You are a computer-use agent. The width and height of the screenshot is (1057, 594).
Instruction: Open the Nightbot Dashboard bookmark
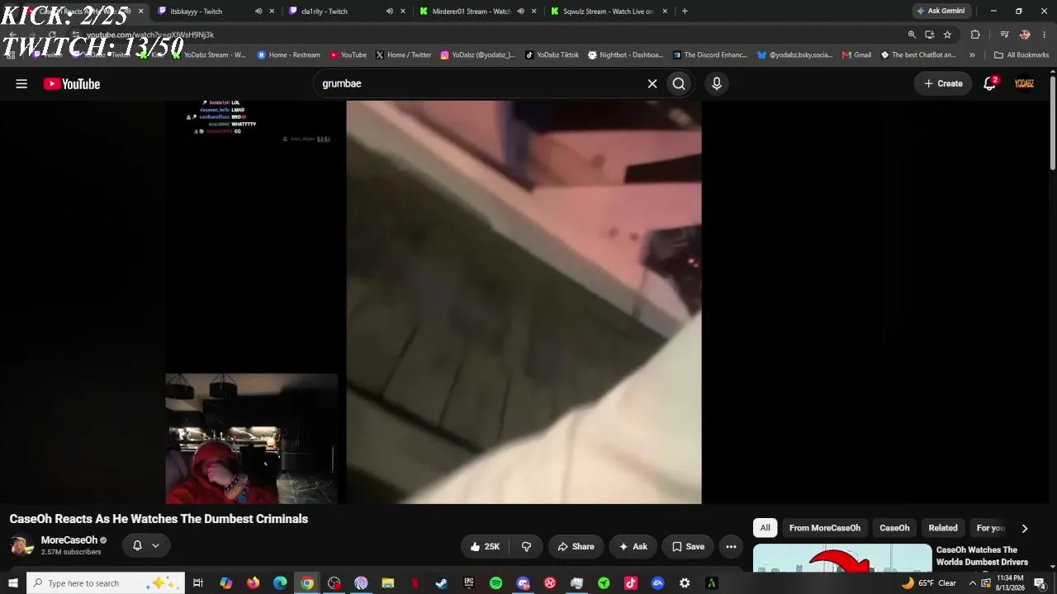tap(625, 55)
